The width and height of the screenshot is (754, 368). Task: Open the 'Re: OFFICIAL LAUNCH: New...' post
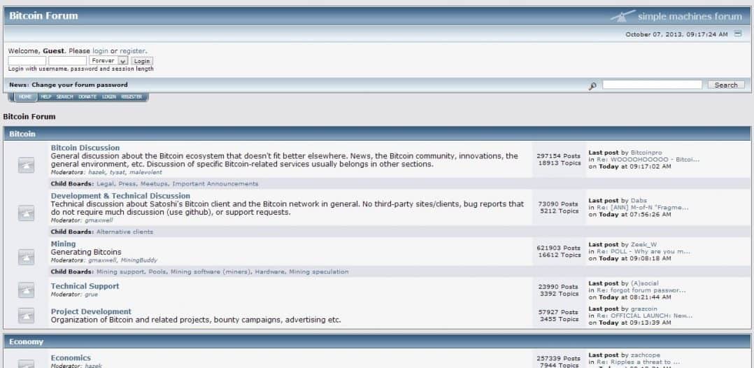pyautogui.click(x=644, y=316)
